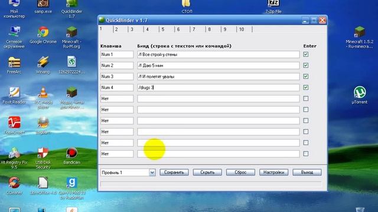
Task: Select the CCleaner desktop icon
Action: point(14,186)
